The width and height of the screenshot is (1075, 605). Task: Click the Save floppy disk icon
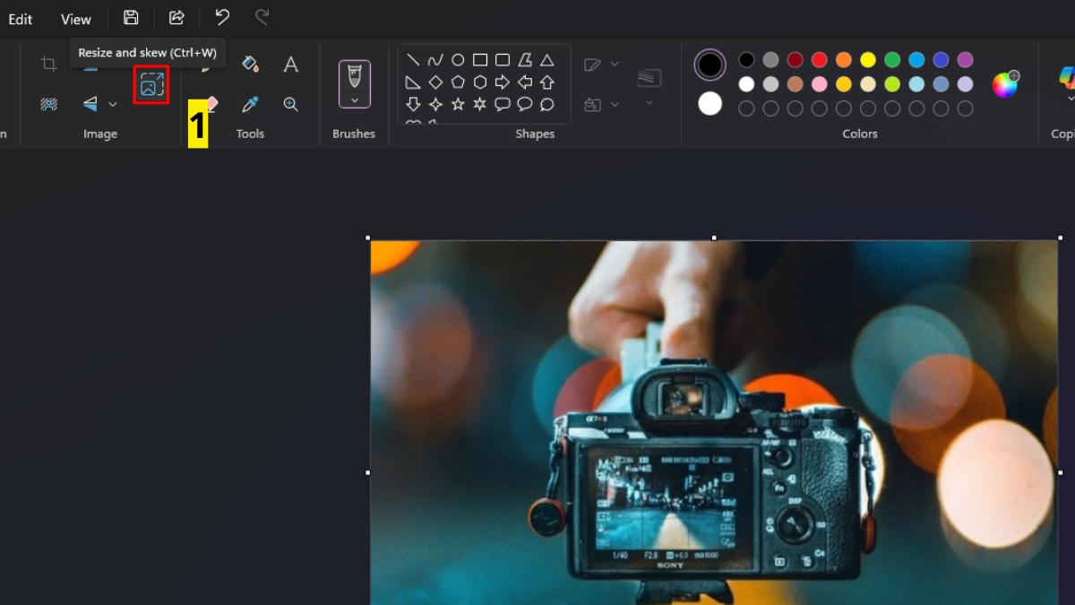[131, 18]
